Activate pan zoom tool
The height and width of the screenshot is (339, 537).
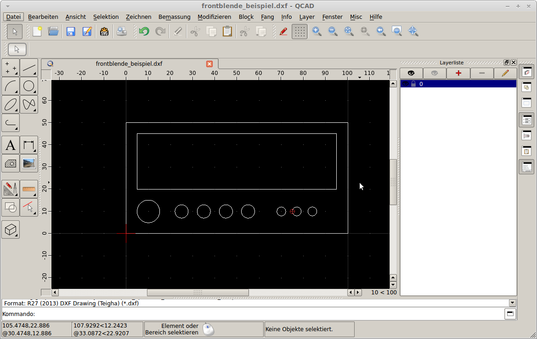[x=413, y=32]
